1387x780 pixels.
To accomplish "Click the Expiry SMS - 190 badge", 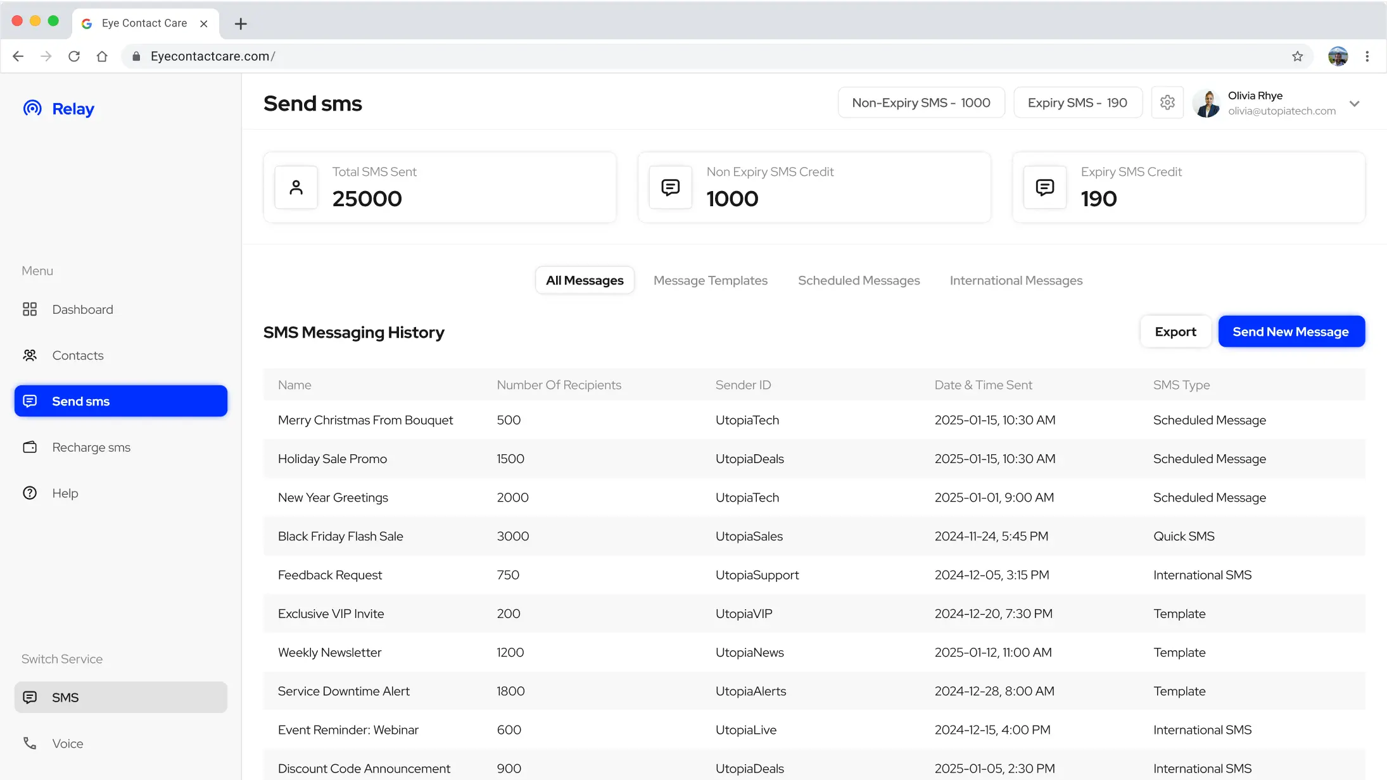I will 1078,102.
